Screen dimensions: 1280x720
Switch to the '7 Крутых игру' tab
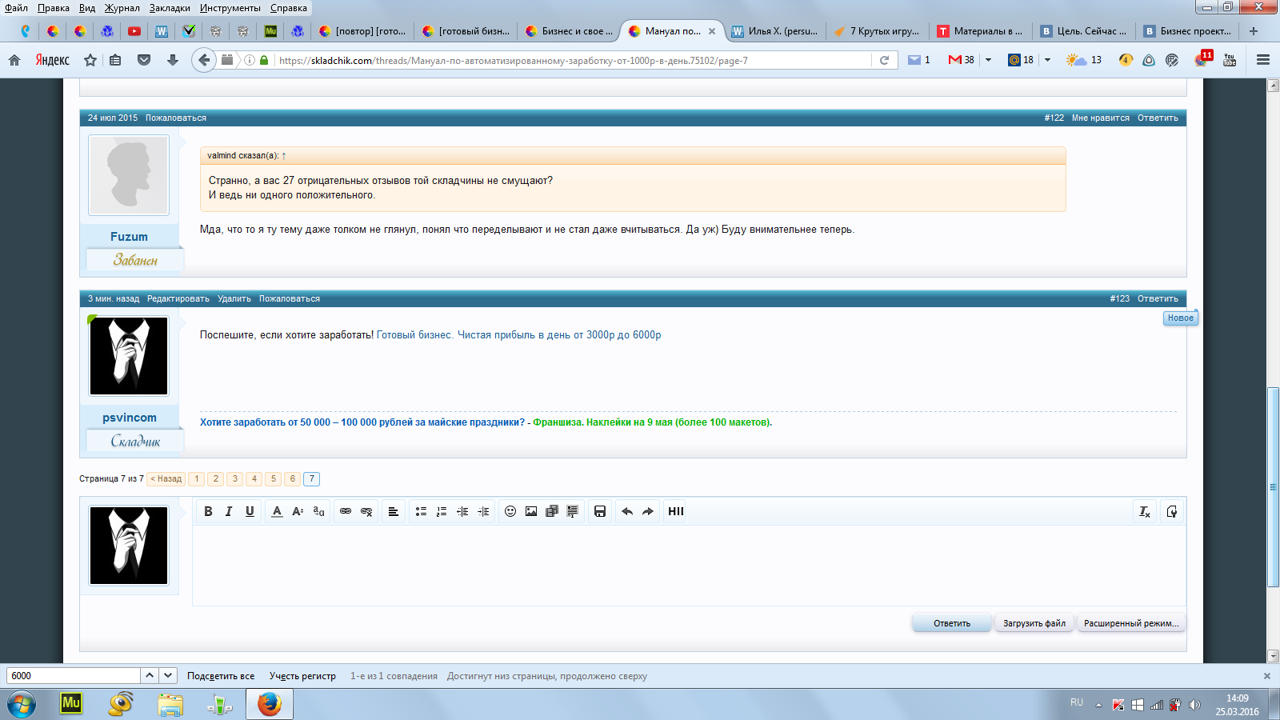point(878,31)
